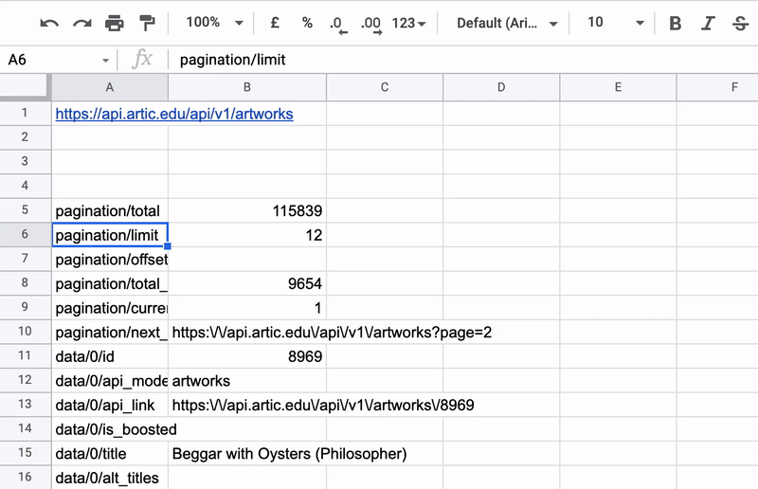The width and height of the screenshot is (758, 489).
Task: Click the Print icon
Action: [x=115, y=23]
